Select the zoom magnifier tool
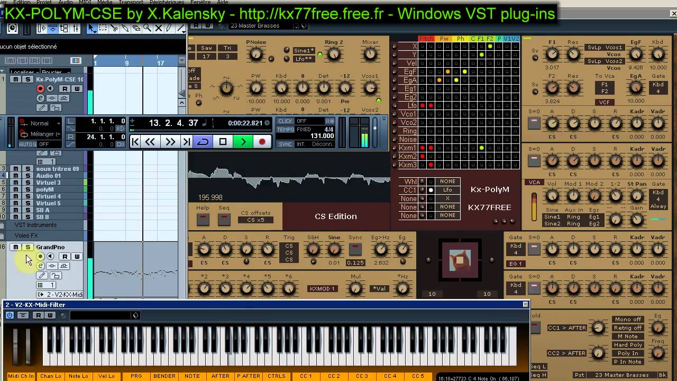677x381 pixels. click(x=148, y=29)
